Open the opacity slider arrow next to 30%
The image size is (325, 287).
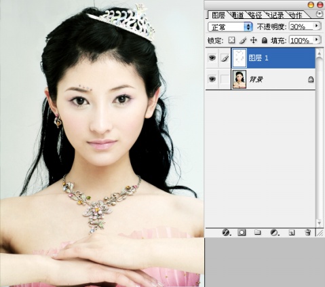pos(317,26)
